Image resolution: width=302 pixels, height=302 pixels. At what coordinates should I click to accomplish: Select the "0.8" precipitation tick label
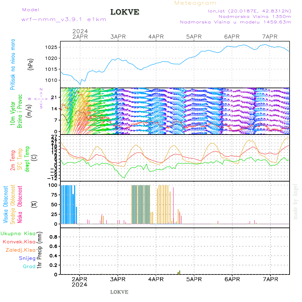pos(53,237)
